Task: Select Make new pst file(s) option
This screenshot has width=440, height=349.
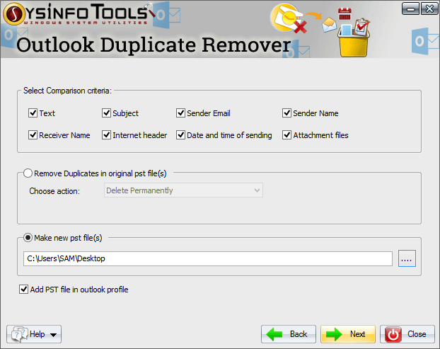Action: pyautogui.click(x=28, y=238)
